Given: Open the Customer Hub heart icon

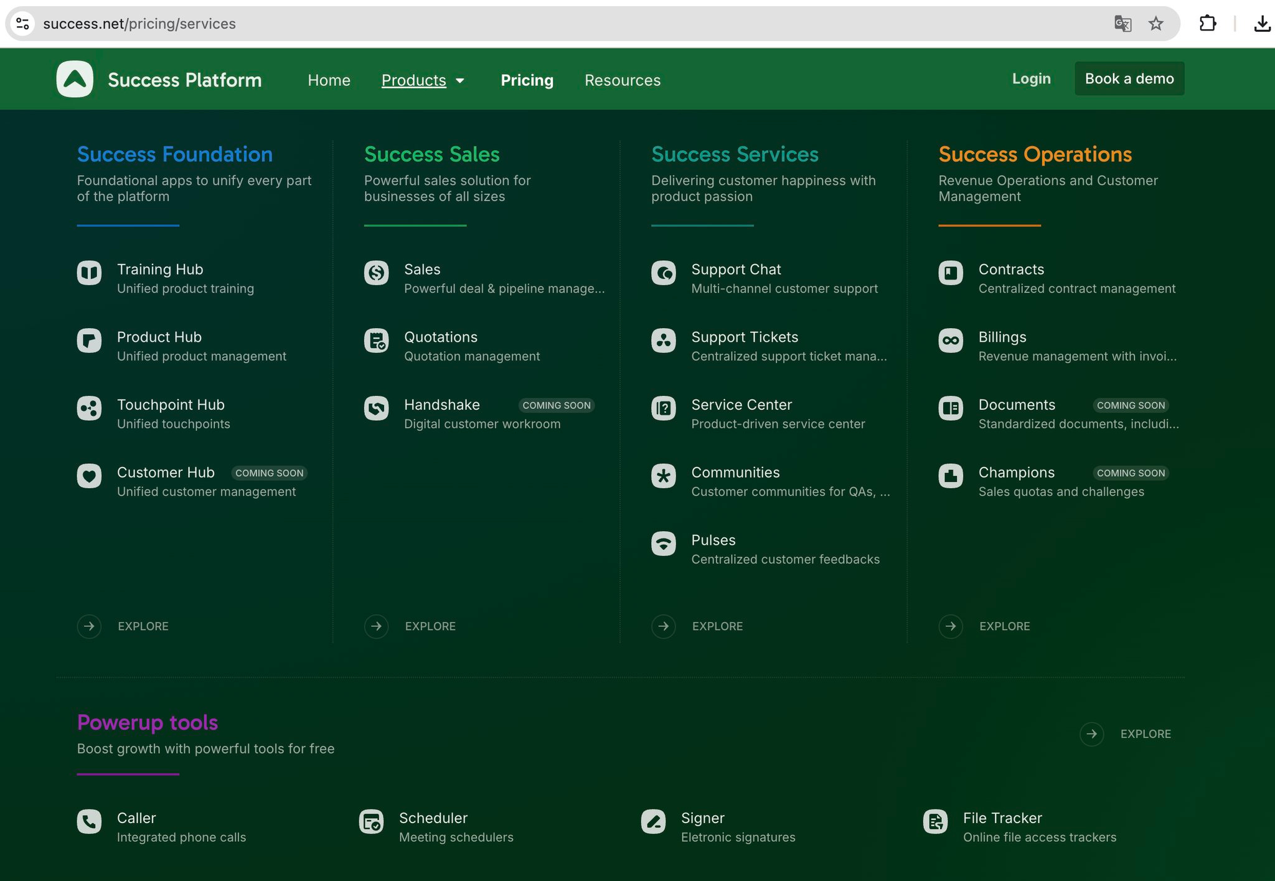Looking at the screenshot, I should [89, 476].
